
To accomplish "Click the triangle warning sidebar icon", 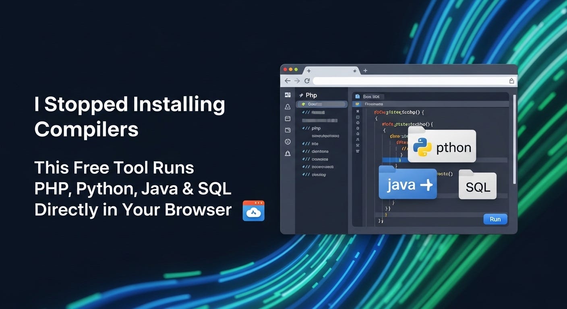I will 288,107.
